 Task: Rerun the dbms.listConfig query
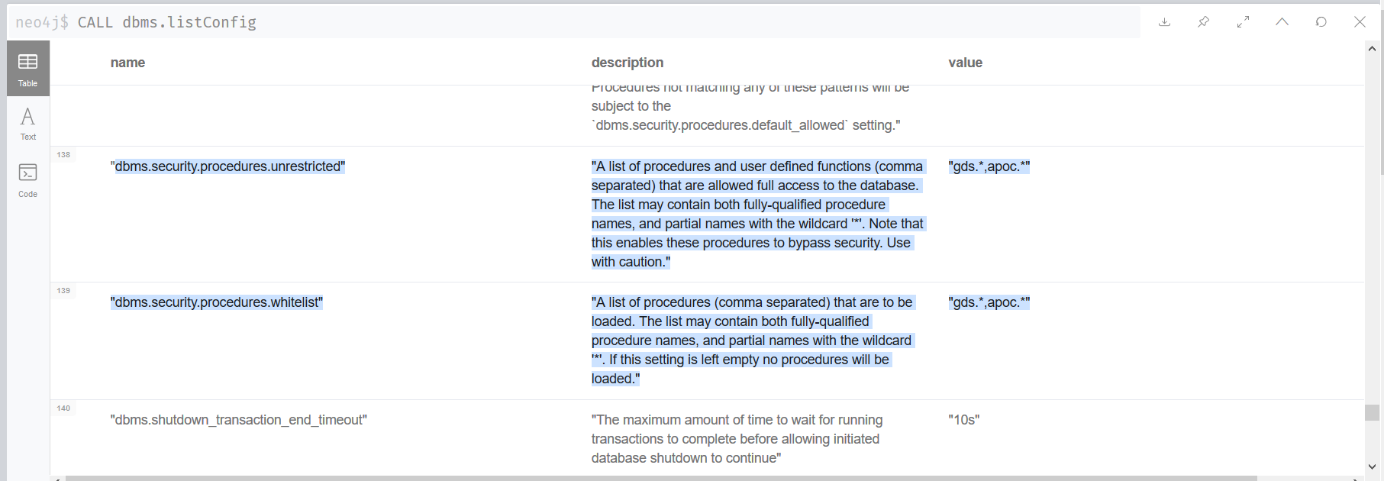pos(1321,22)
